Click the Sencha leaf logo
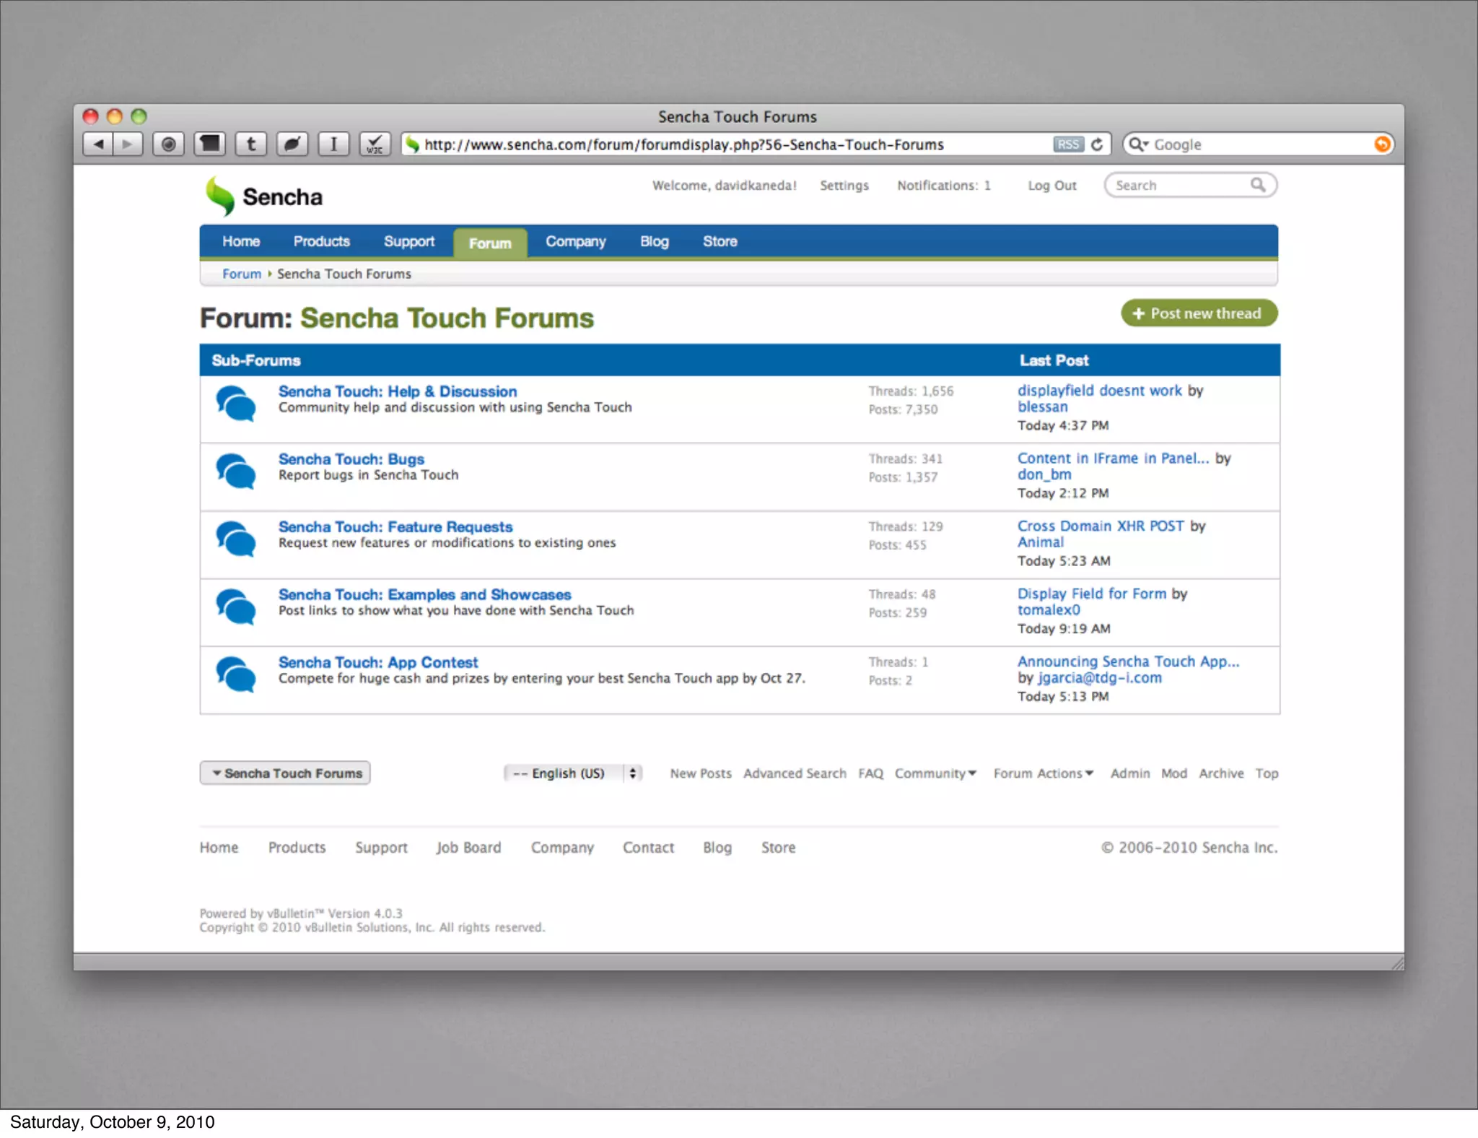The height and width of the screenshot is (1138, 1478). click(220, 196)
